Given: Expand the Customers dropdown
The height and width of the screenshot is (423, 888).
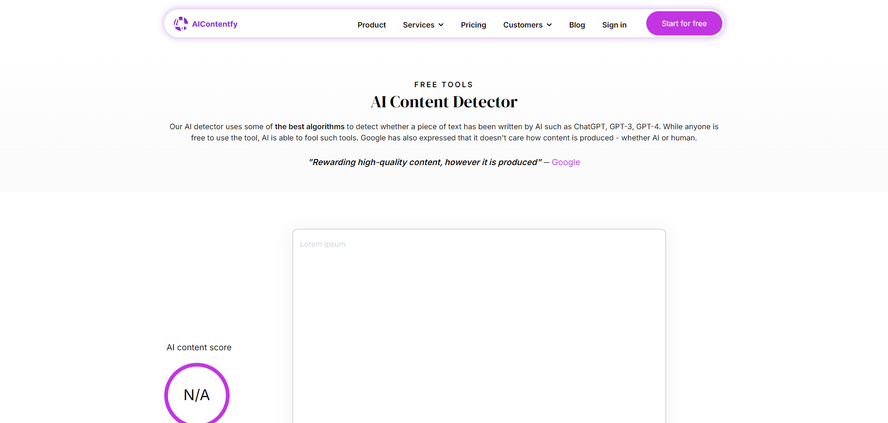Looking at the screenshot, I should pos(523,25).
